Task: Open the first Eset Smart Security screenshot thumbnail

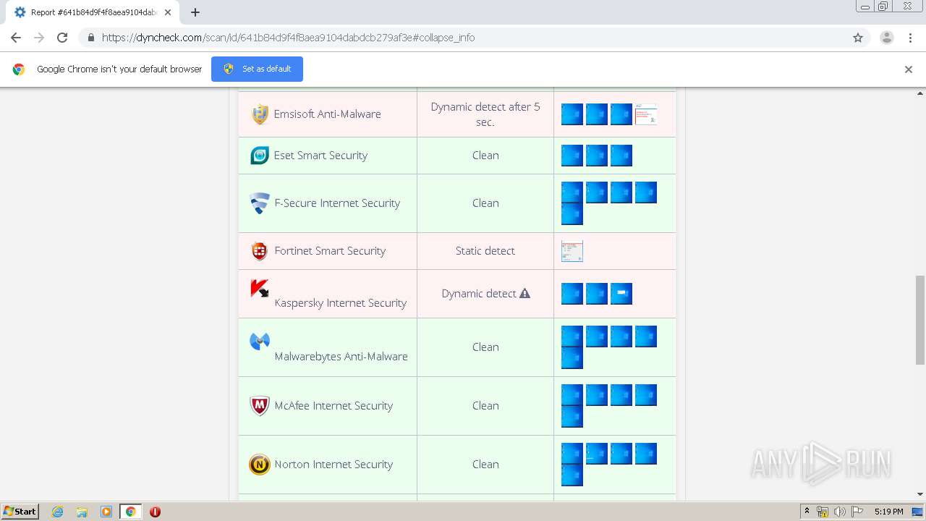Action: click(x=572, y=156)
